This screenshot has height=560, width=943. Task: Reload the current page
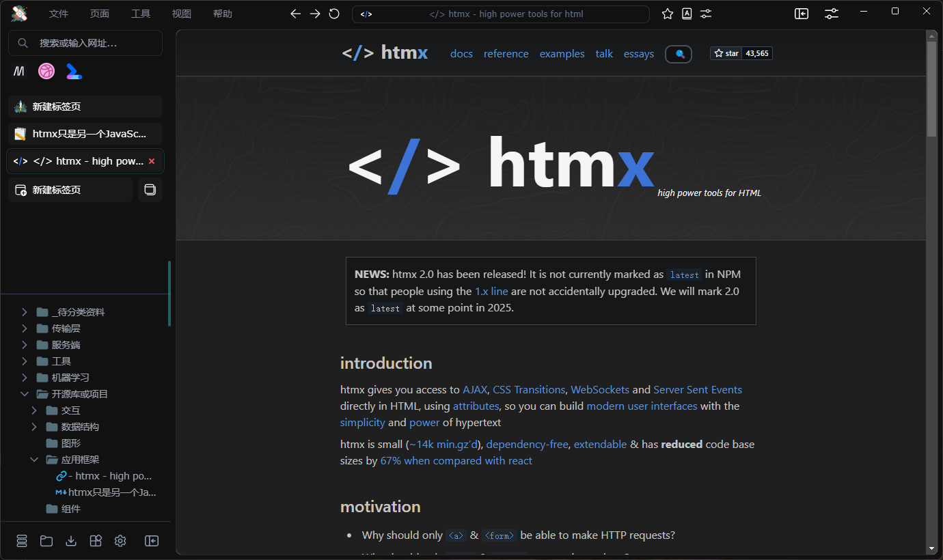pos(334,14)
